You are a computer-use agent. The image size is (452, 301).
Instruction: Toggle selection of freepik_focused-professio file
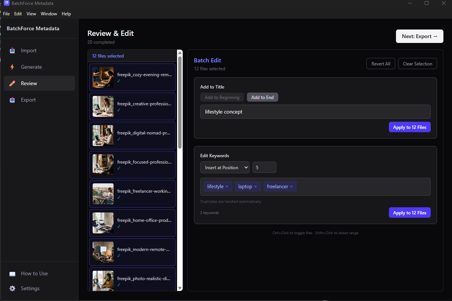[132, 165]
